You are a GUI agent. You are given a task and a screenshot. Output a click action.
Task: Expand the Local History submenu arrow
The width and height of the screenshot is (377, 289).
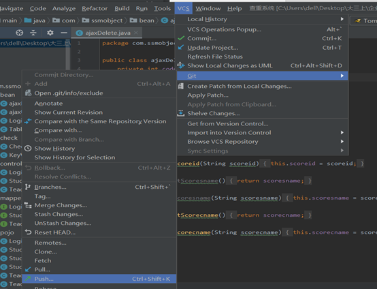[342, 19]
